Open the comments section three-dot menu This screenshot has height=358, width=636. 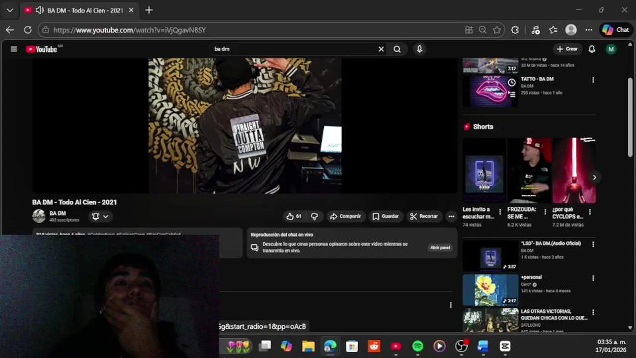point(451,305)
